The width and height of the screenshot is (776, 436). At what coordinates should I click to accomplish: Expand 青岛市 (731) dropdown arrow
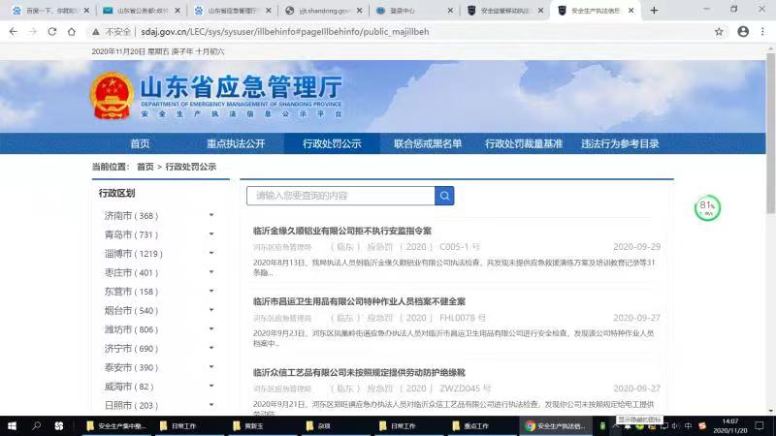[211, 234]
